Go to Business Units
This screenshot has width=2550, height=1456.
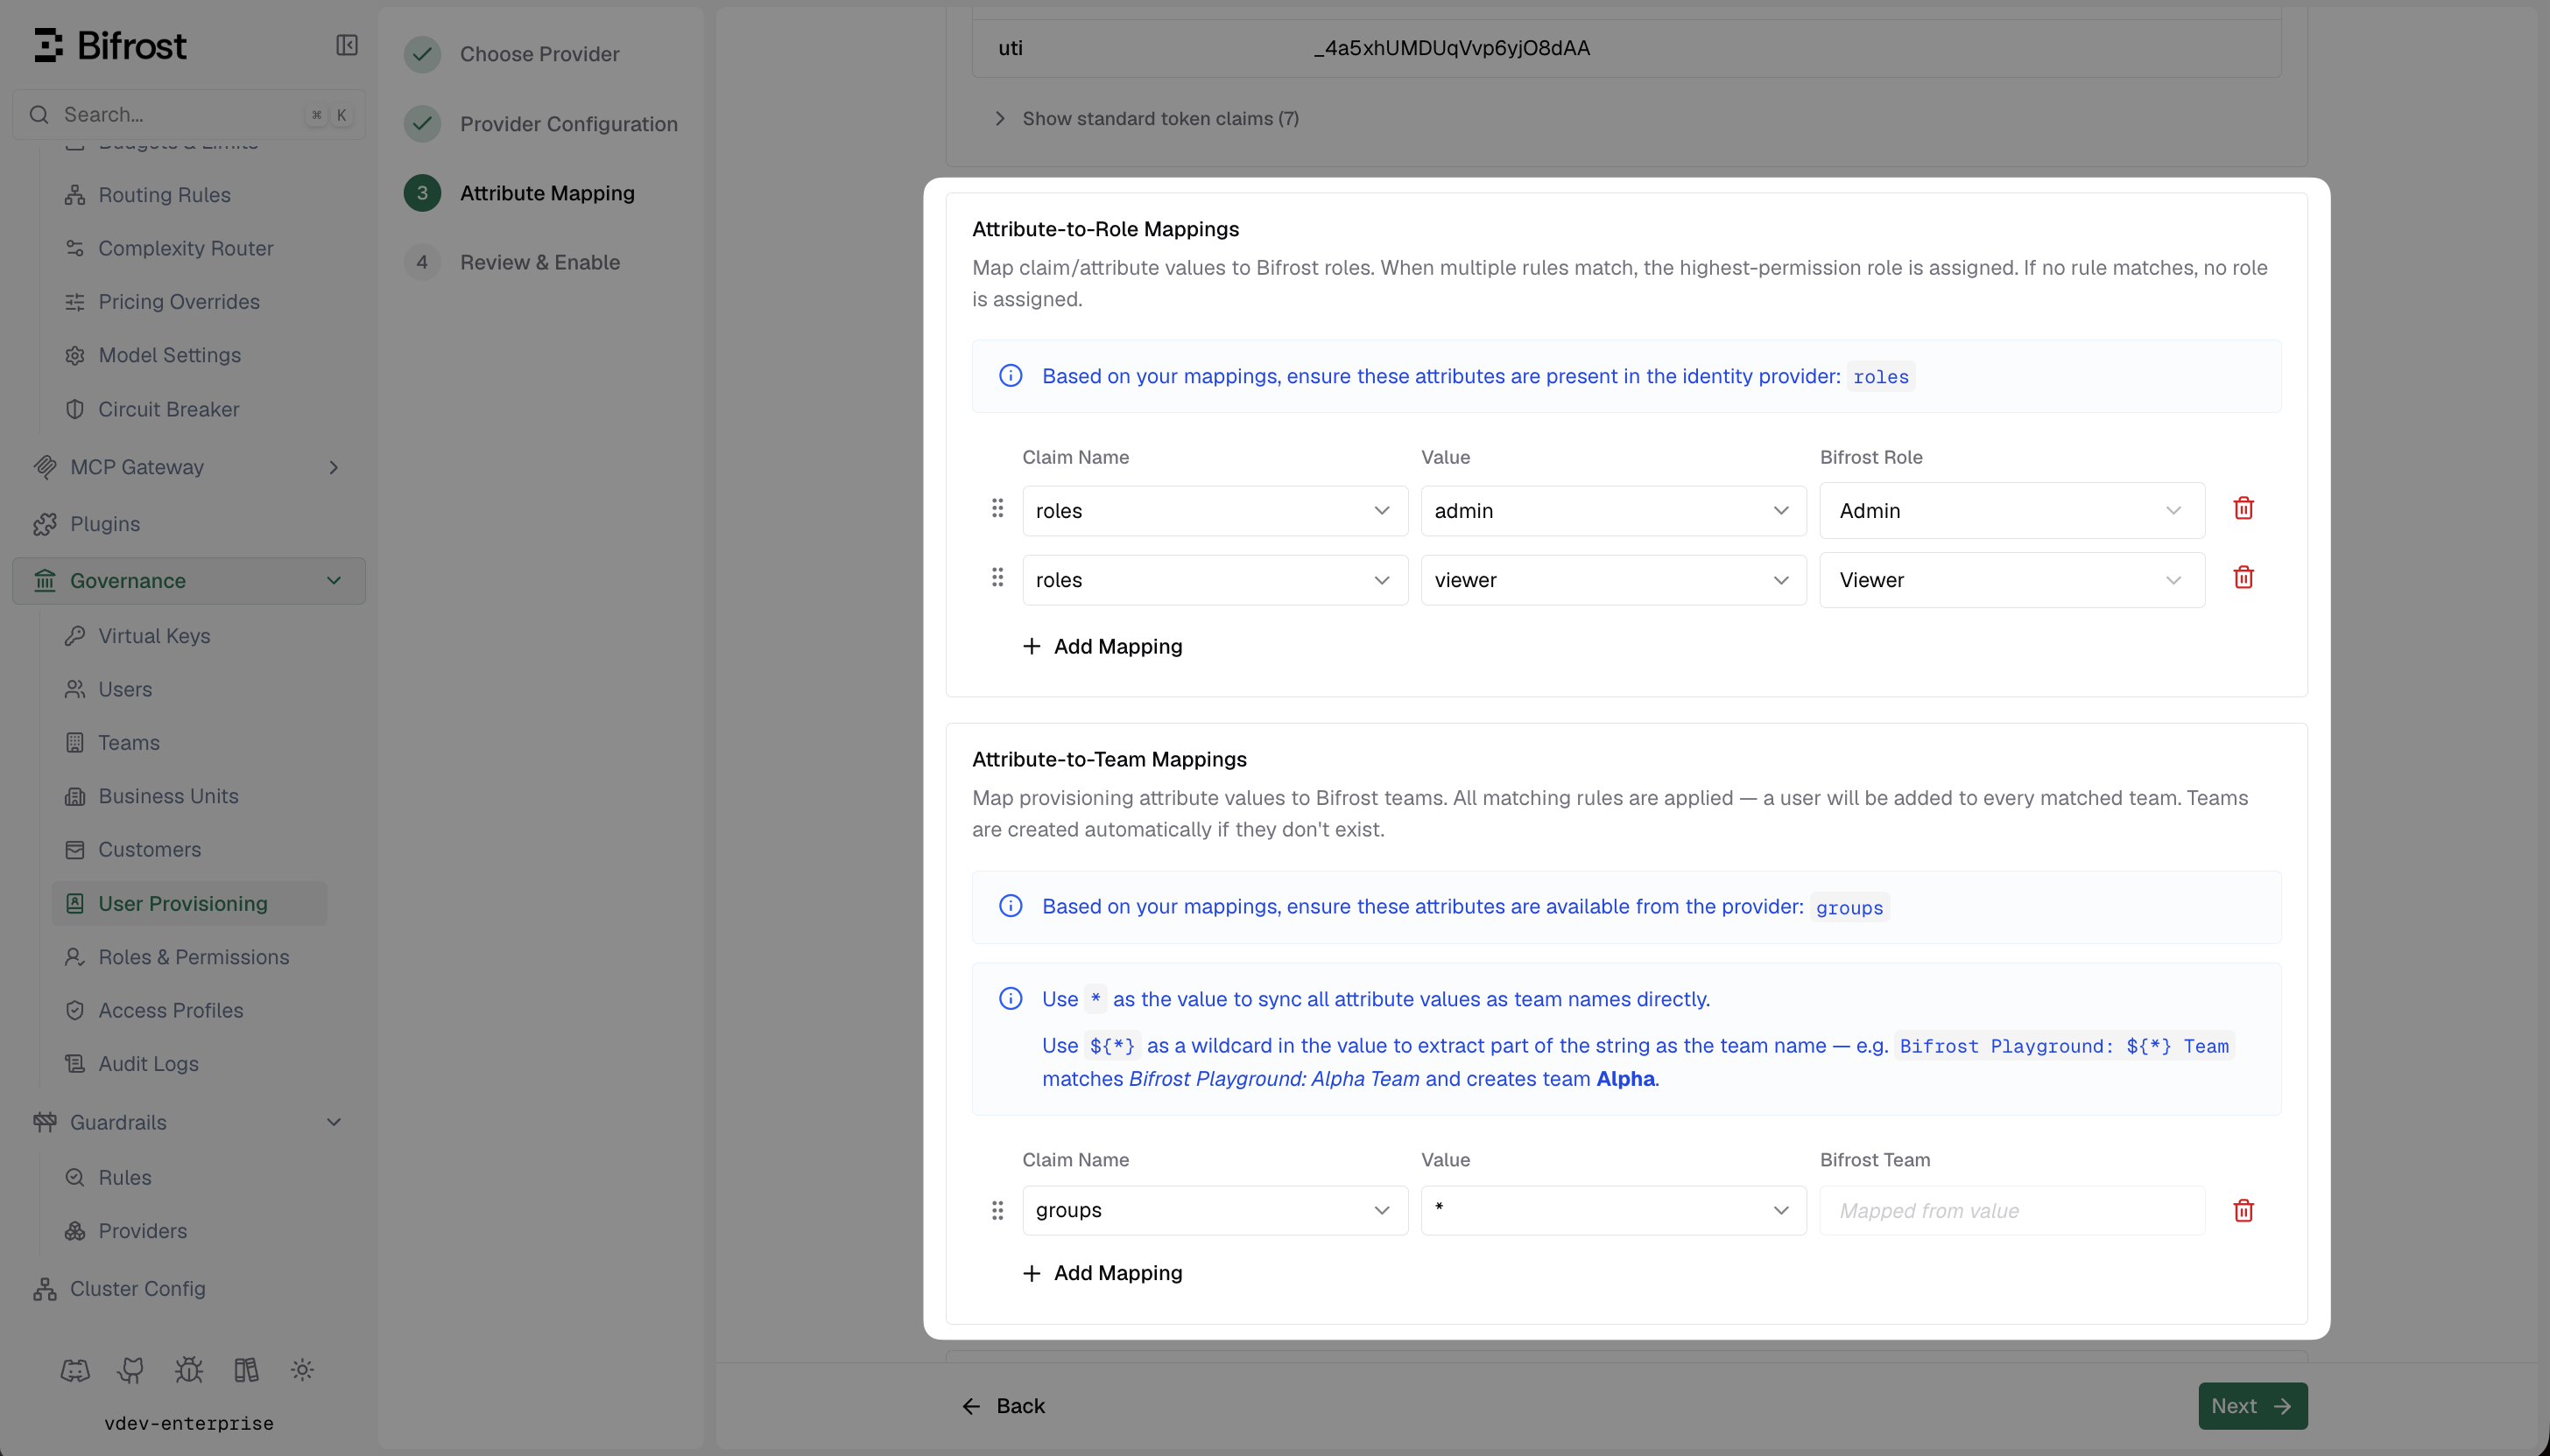point(188,796)
